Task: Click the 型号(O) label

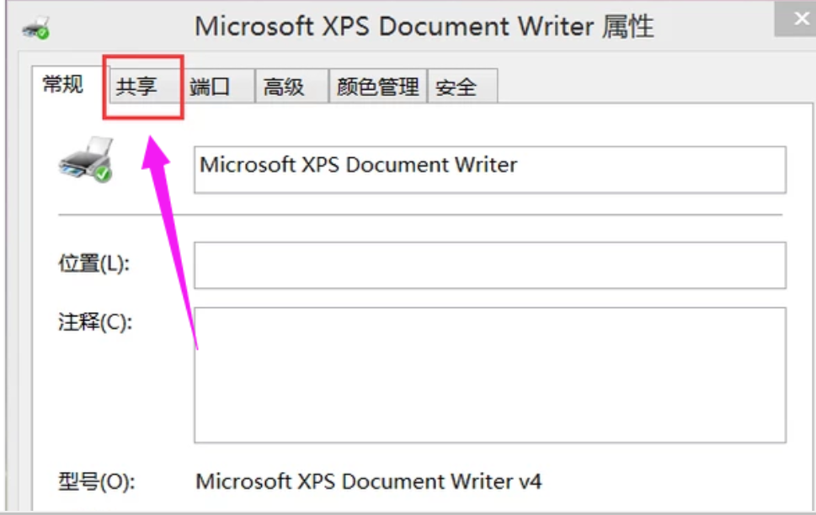Action: point(96,482)
